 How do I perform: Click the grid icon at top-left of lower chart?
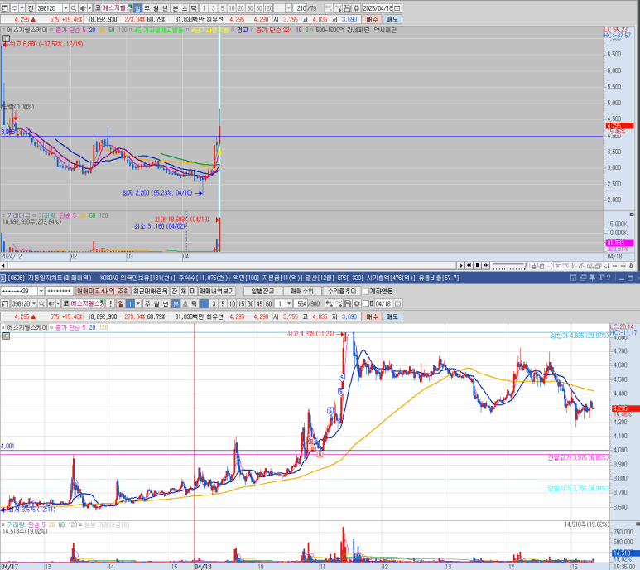(x=6, y=336)
